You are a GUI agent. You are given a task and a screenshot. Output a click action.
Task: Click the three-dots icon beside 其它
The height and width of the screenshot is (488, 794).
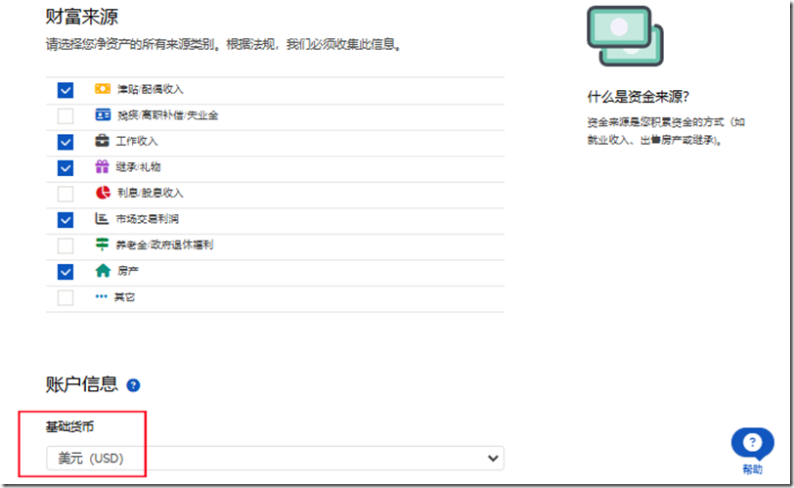click(102, 296)
